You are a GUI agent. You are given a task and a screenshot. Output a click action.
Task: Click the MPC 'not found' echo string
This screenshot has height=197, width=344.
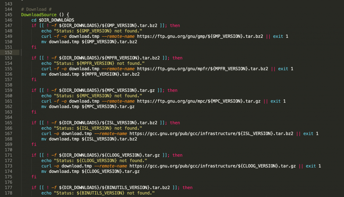coord(98,96)
